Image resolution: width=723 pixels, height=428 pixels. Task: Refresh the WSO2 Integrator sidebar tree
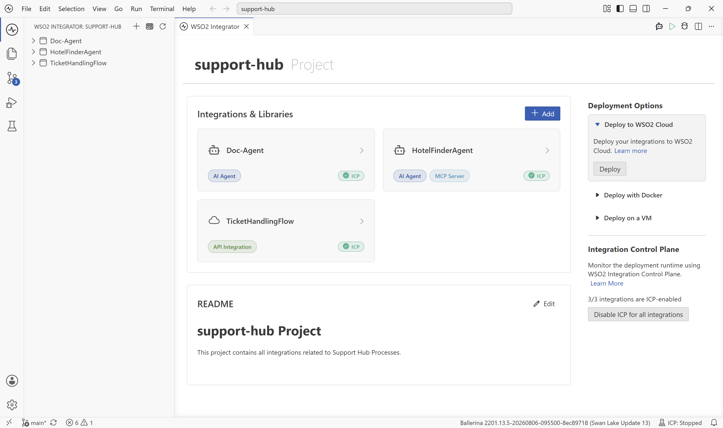[x=163, y=27]
